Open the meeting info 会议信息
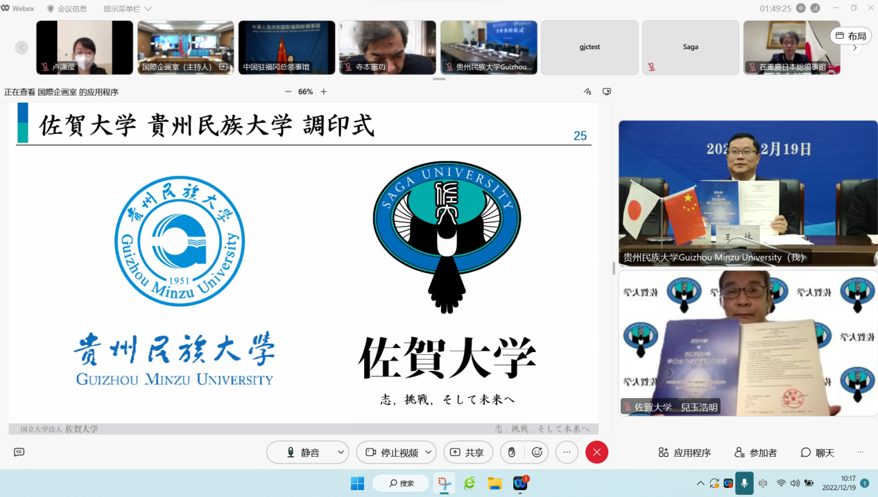Viewport: 878px width, 497px height. click(67, 8)
